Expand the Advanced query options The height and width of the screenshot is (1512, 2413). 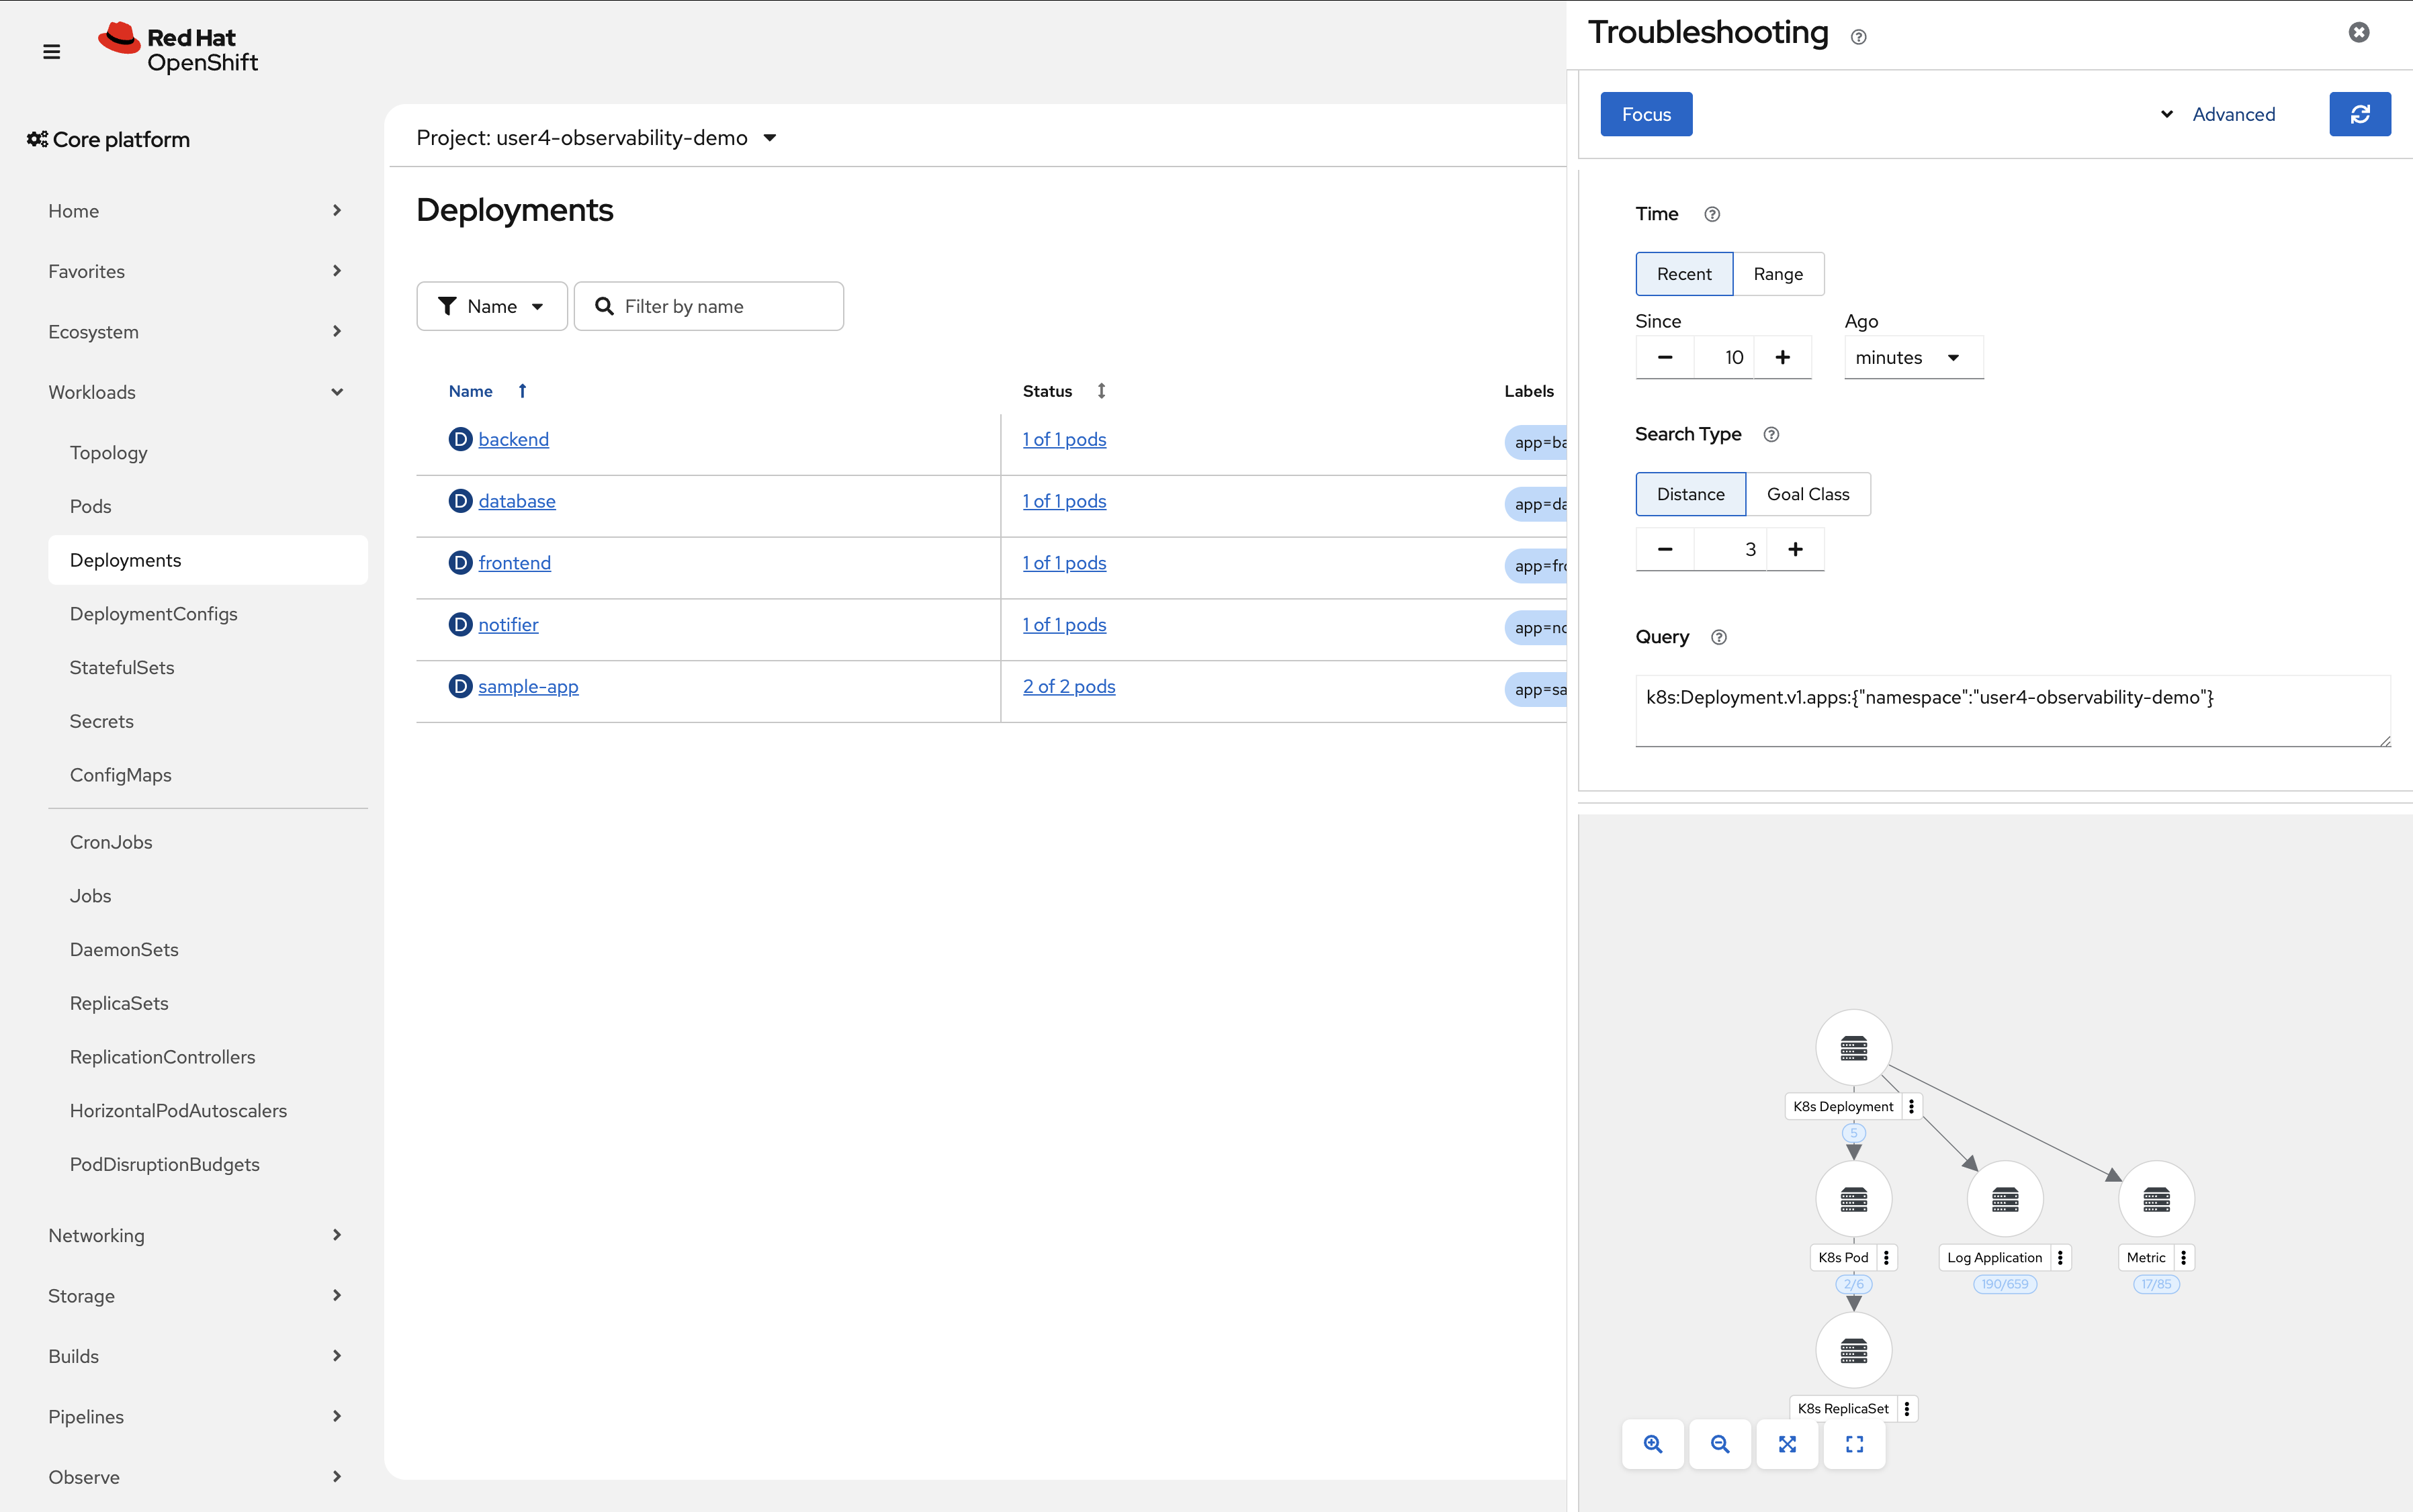click(2232, 114)
